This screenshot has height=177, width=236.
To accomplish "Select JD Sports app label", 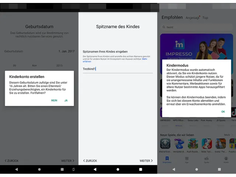I will 221,121.
